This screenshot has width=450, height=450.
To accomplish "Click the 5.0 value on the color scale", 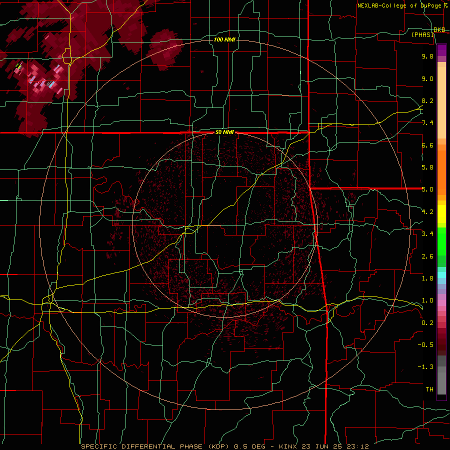I will tap(427, 189).
